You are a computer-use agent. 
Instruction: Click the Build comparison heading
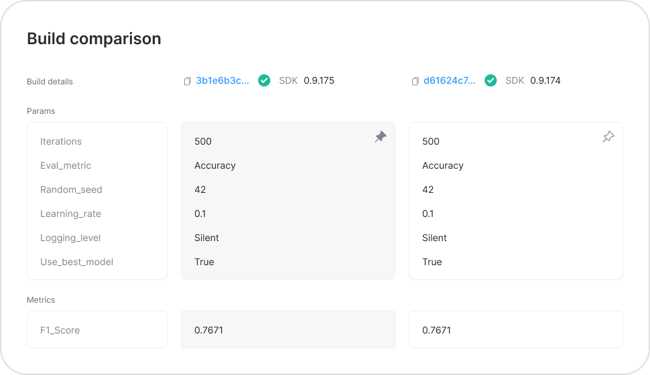[94, 39]
